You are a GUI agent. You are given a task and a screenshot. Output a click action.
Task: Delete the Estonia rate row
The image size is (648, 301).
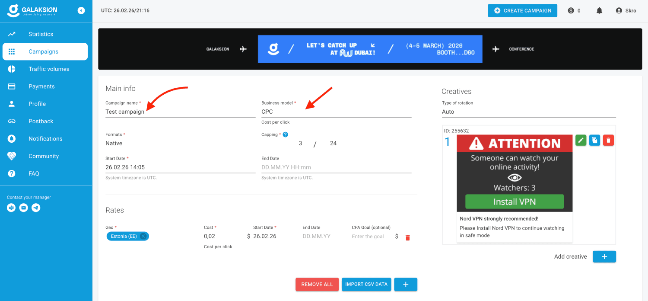click(407, 237)
